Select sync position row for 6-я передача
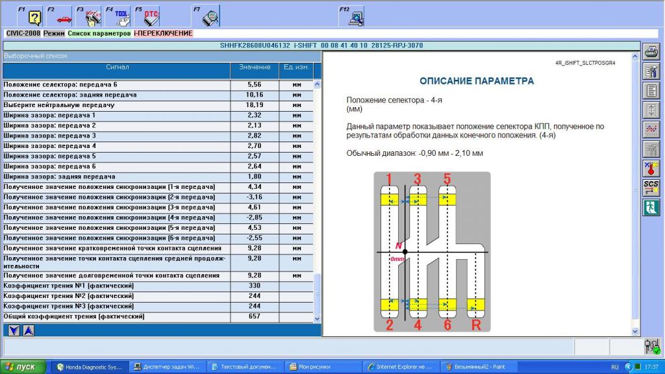This screenshot has height=374, width=665. [x=158, y=238]
